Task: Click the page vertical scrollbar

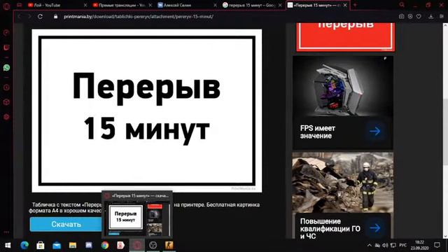Action: click(x=445, y=132)
